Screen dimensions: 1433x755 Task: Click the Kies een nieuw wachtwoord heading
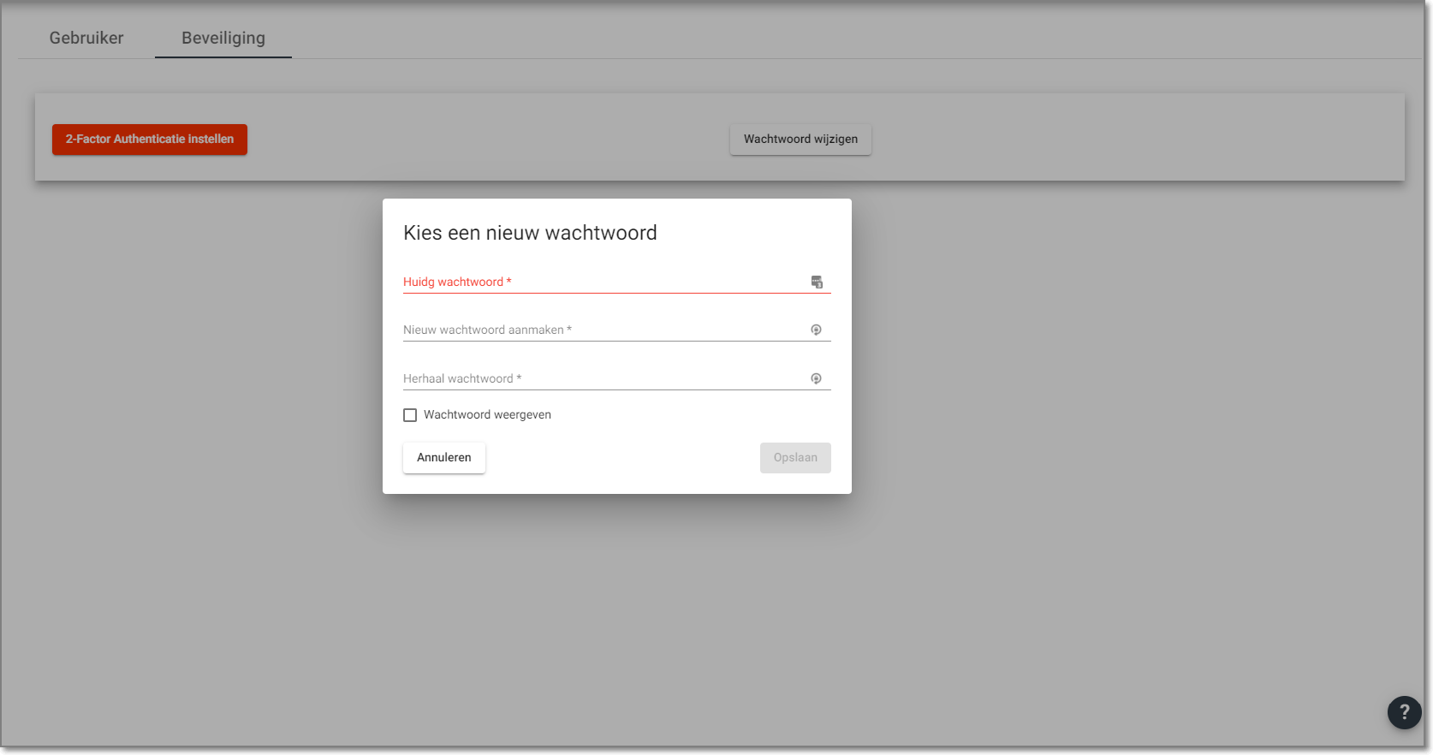pos(530,233)
